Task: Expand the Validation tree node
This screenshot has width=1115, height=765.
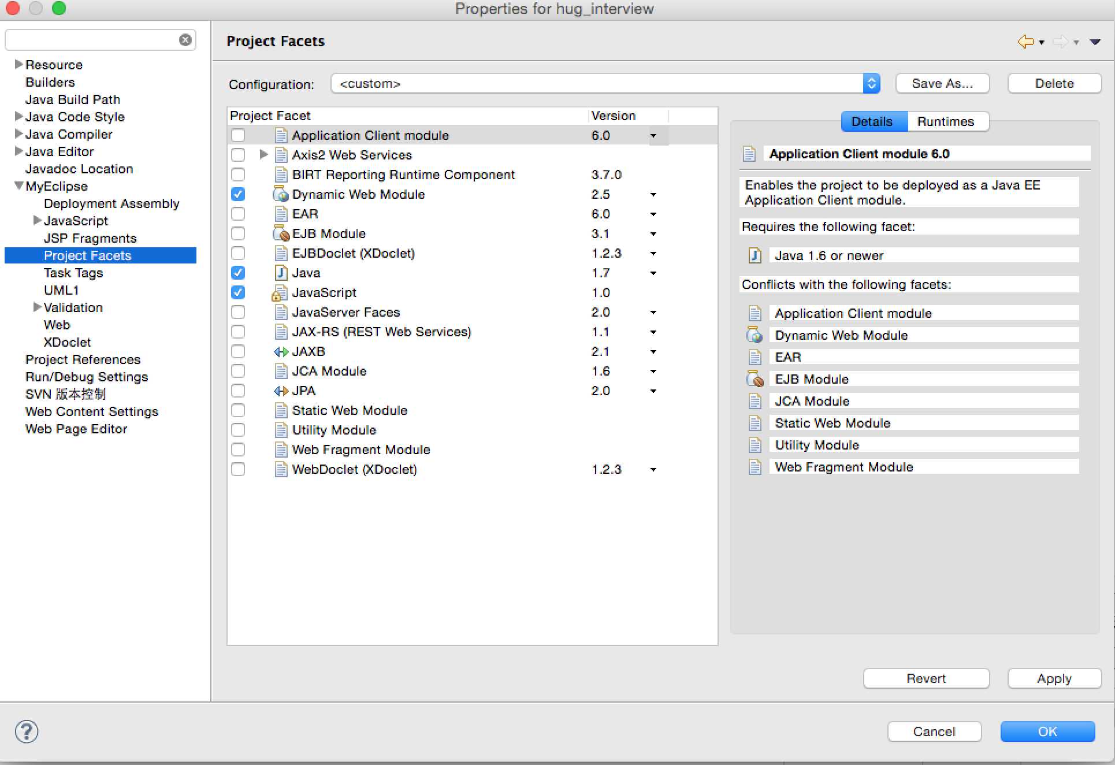Action: point(38,307)
